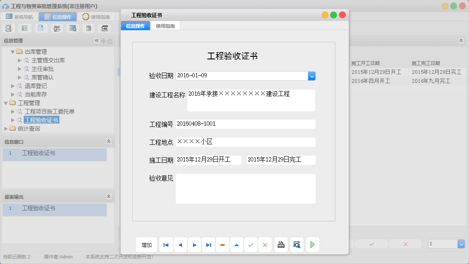Confirm changes with the green check mark

pyautogui.click(x=251, y=244)
